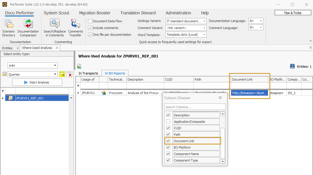Clear the entity filter with the red X

[x=69, y=74]
